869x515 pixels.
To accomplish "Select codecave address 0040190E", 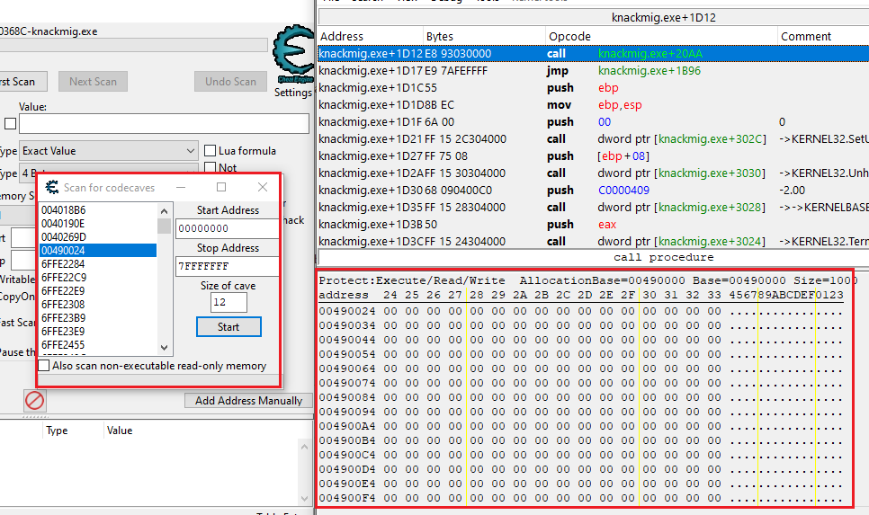I will (98, 224).
